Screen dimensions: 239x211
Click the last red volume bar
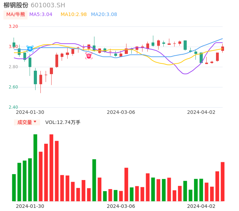tap(223, 181)
